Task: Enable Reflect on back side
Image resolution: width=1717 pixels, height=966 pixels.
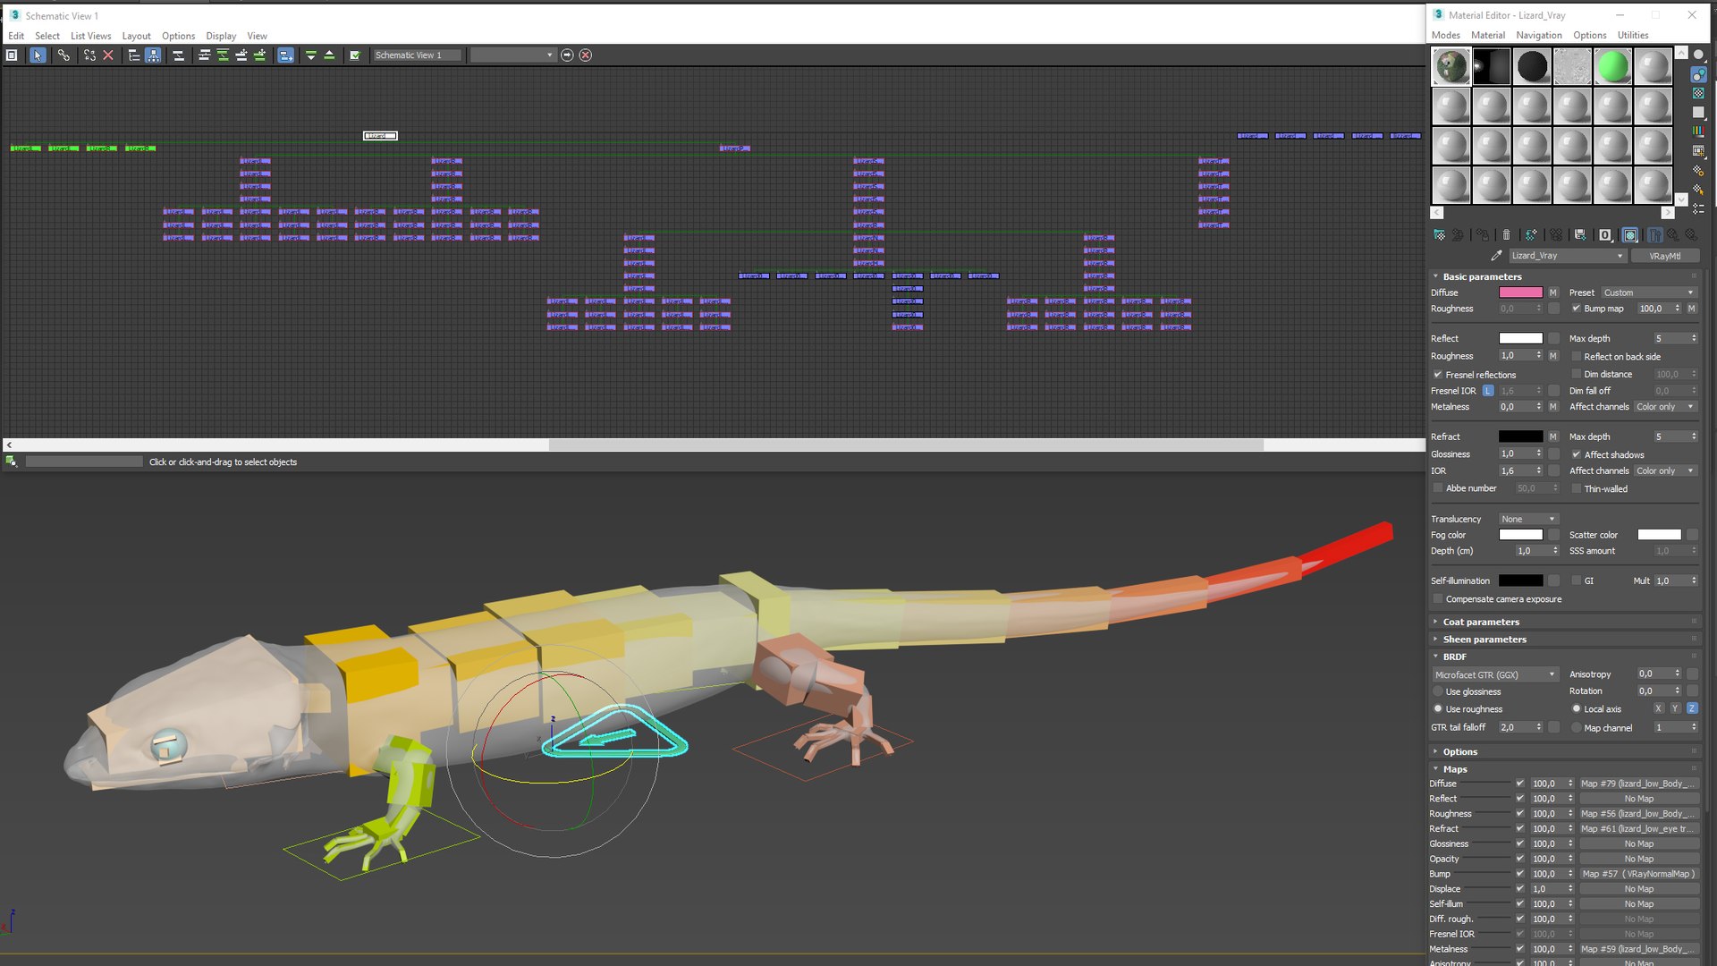Action: (1577, 357)
